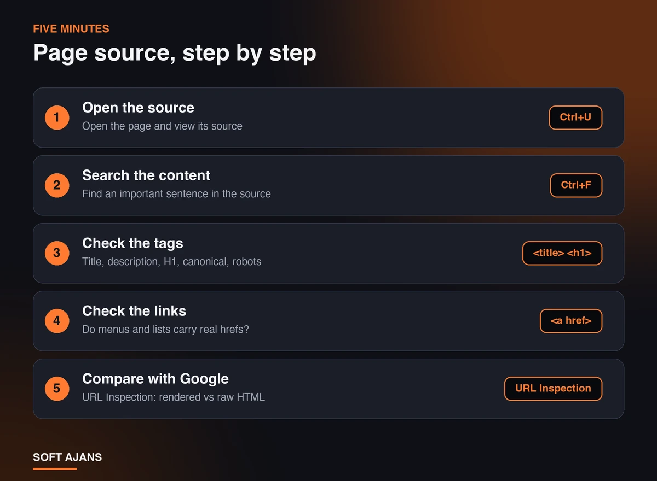657x481 pixels.
Task: Select the <title> <h1> tag badge
Action: point(562,253)
